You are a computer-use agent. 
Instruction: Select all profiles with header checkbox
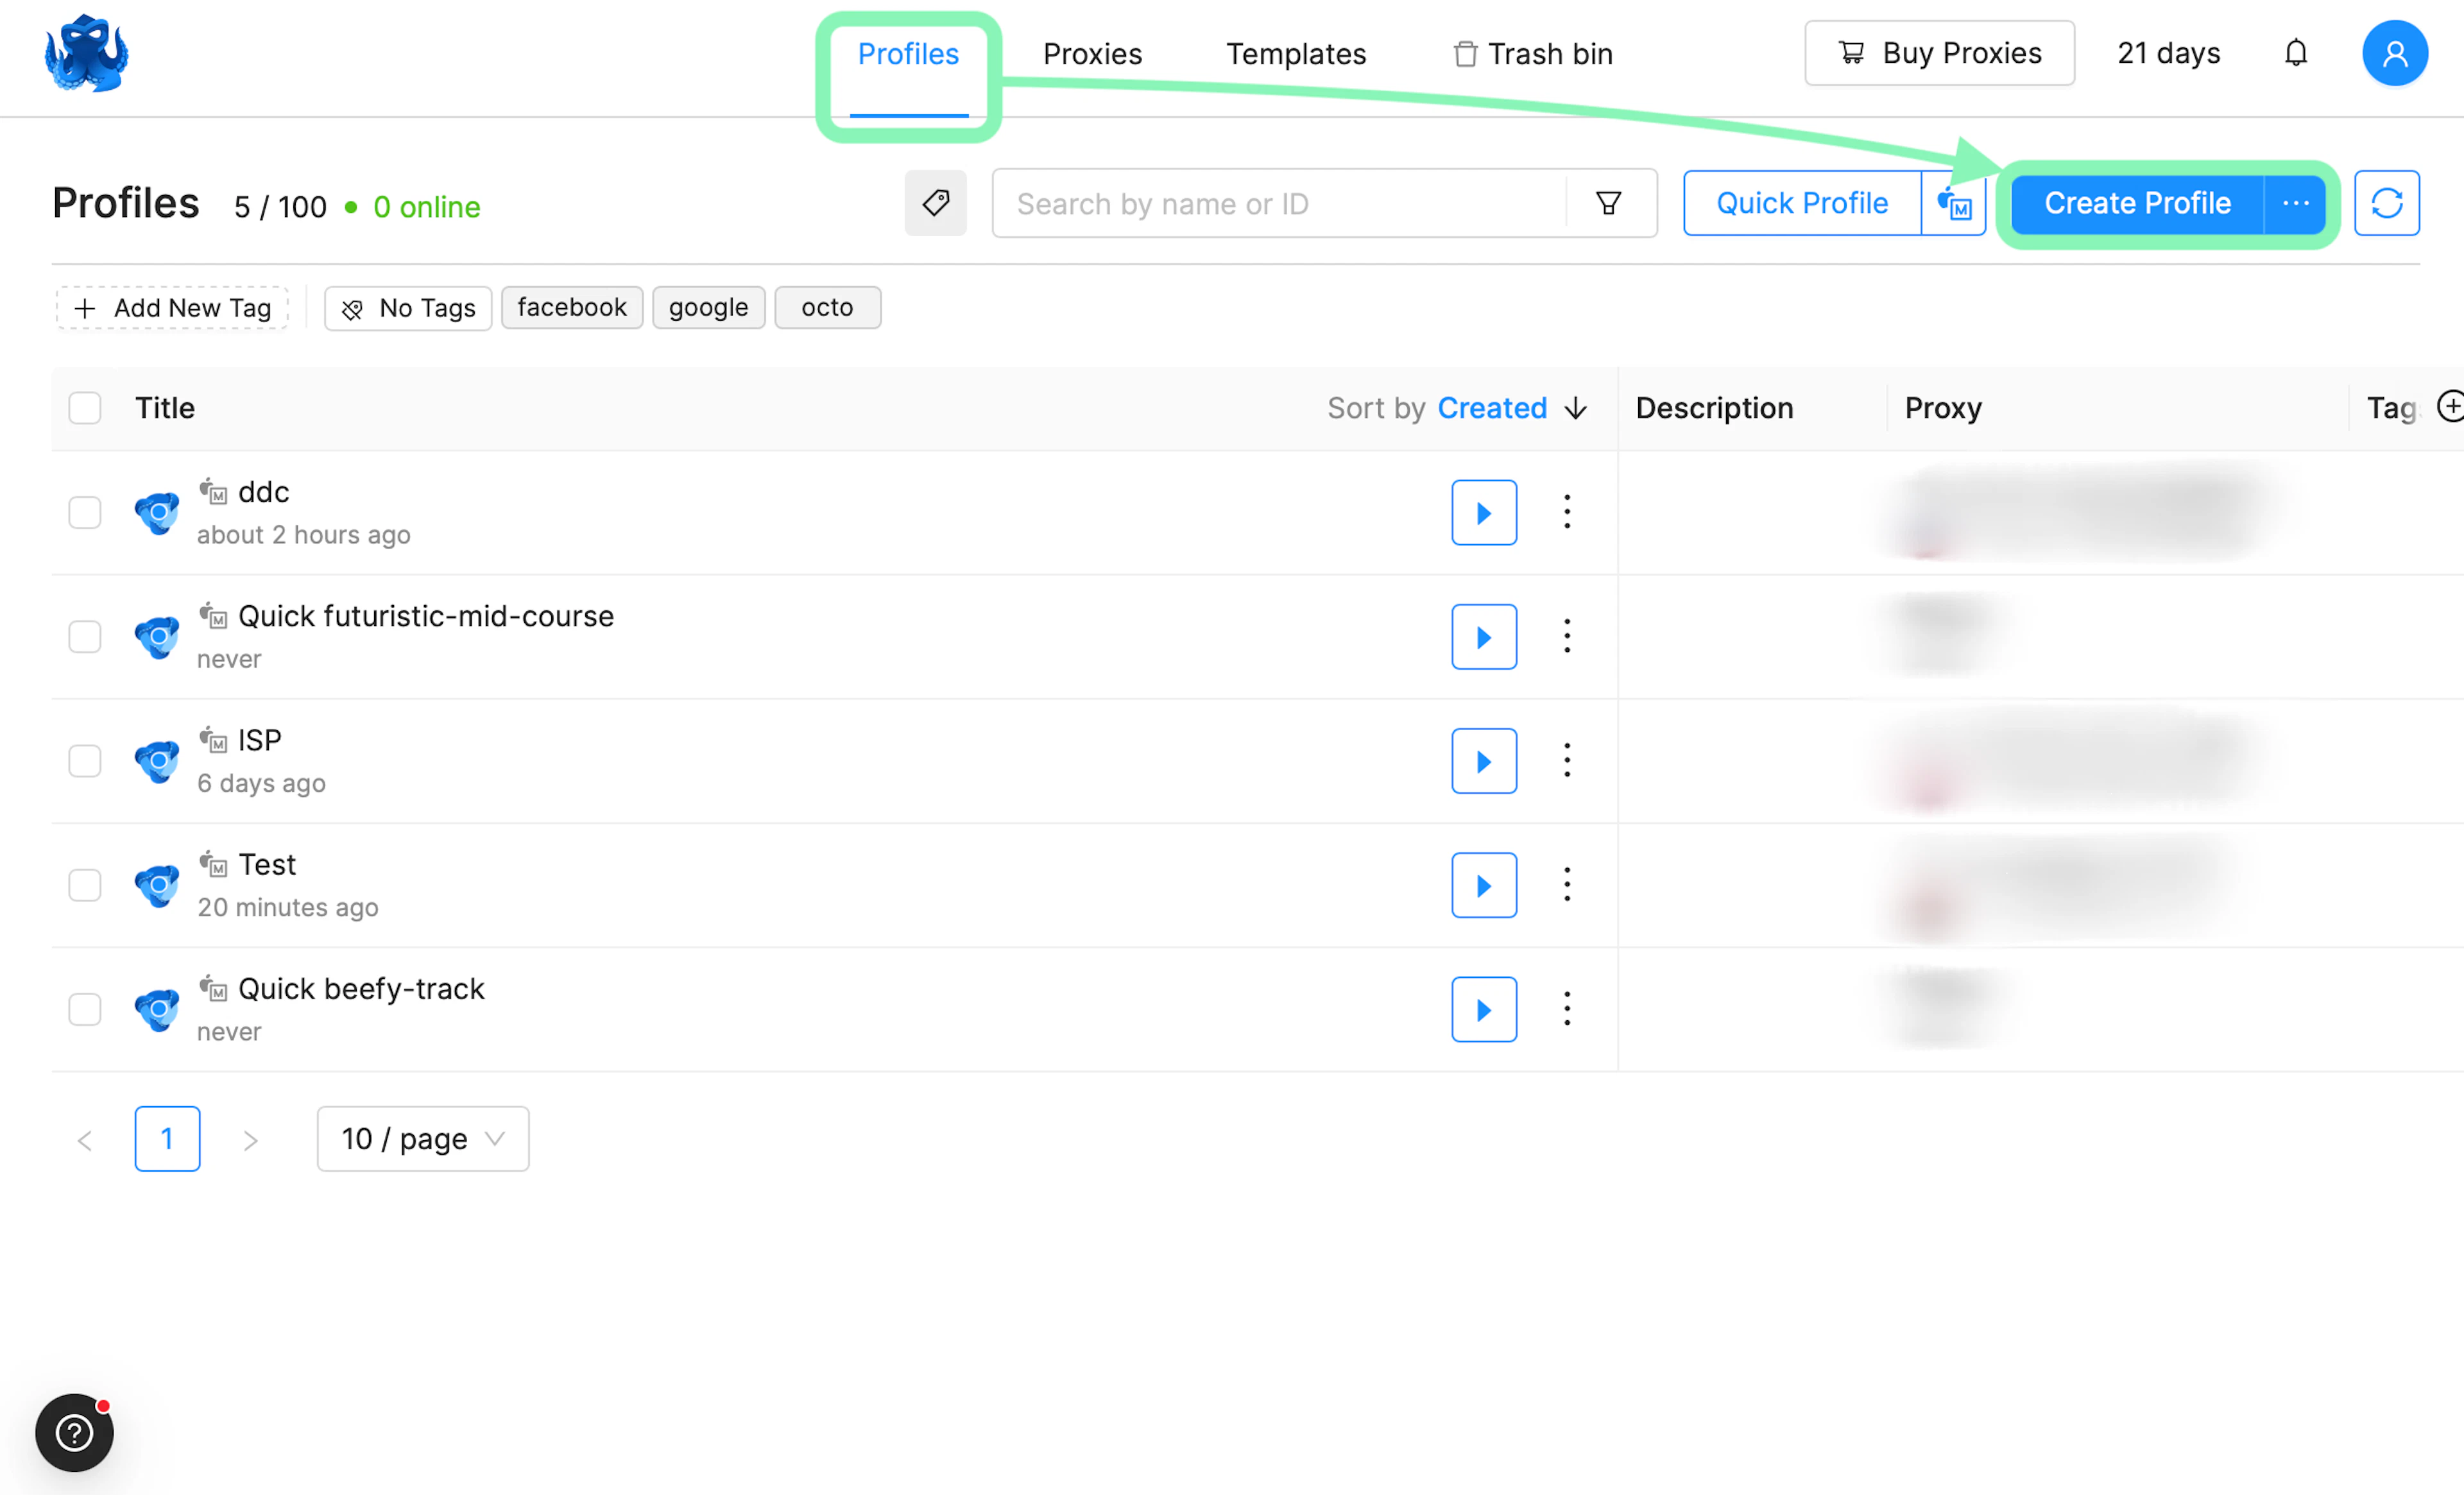pos(85,408)
